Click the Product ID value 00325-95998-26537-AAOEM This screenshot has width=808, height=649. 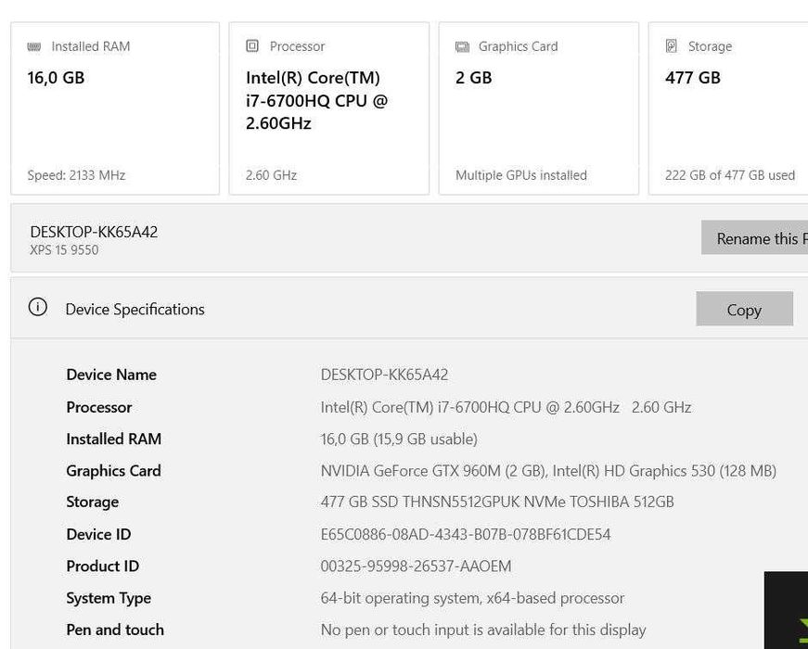tap(416, 566)
